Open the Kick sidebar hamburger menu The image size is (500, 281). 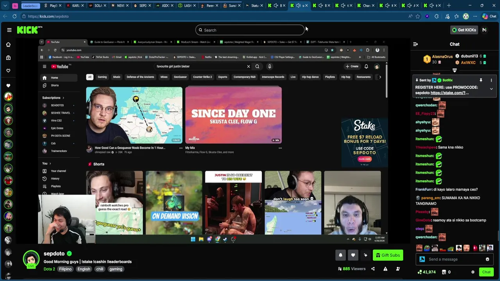pyautogui.click(x=9, y=30)
